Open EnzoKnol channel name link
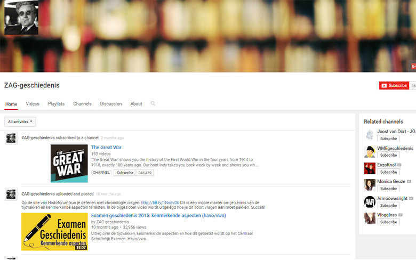Screen dimensions: 416x260 (387, 165)
